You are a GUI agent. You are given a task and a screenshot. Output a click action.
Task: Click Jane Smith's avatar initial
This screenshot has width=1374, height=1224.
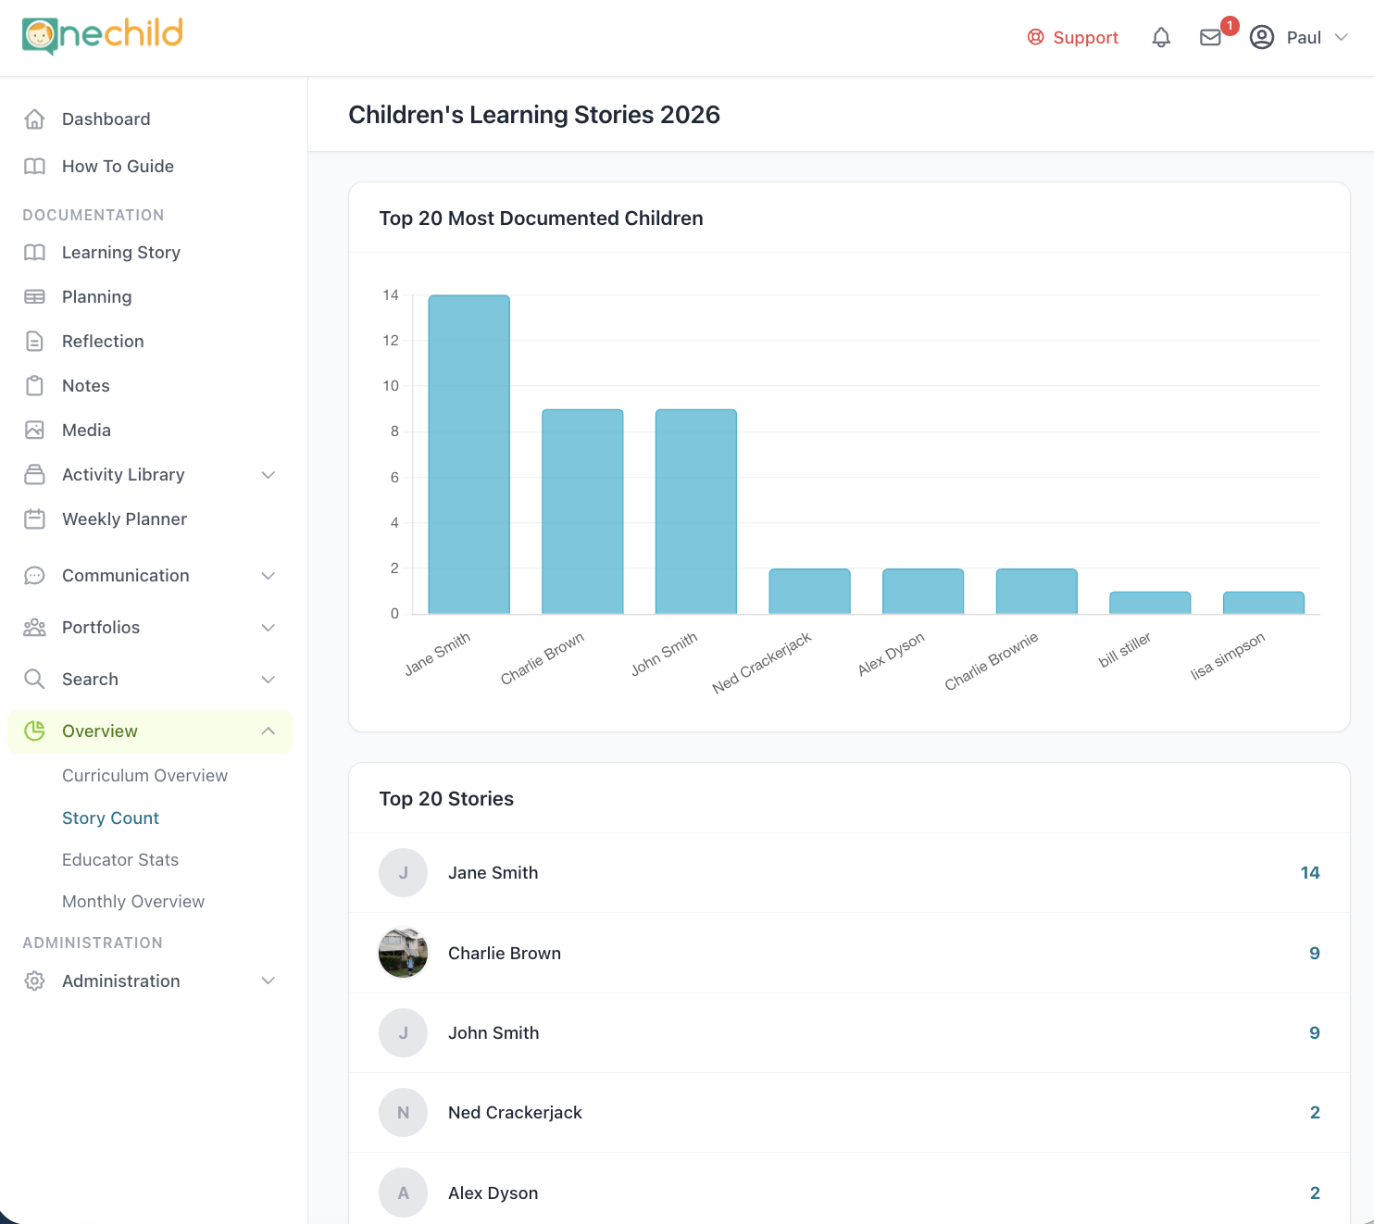tap(404, 873)
